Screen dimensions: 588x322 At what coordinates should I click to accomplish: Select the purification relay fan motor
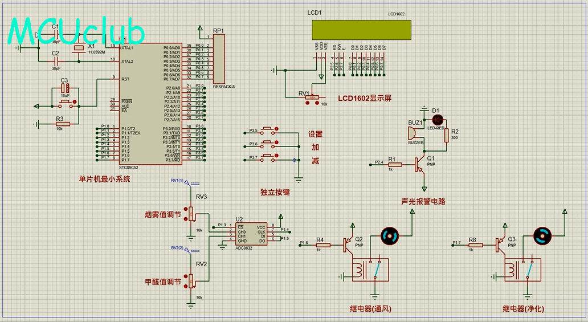click(542, 235)
